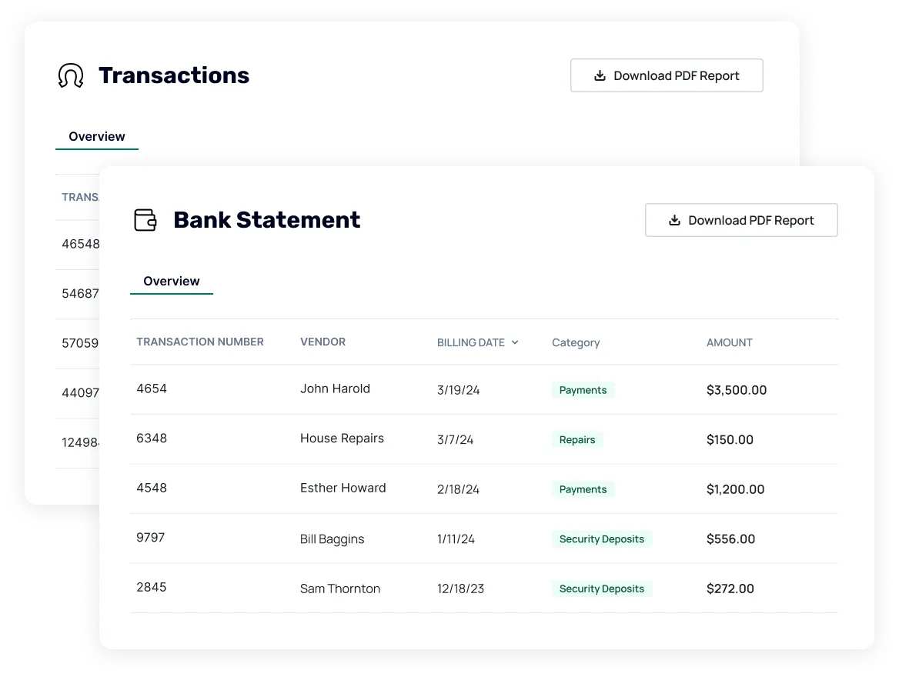
Task: Click the Category column header
Action: click(576, 342)
